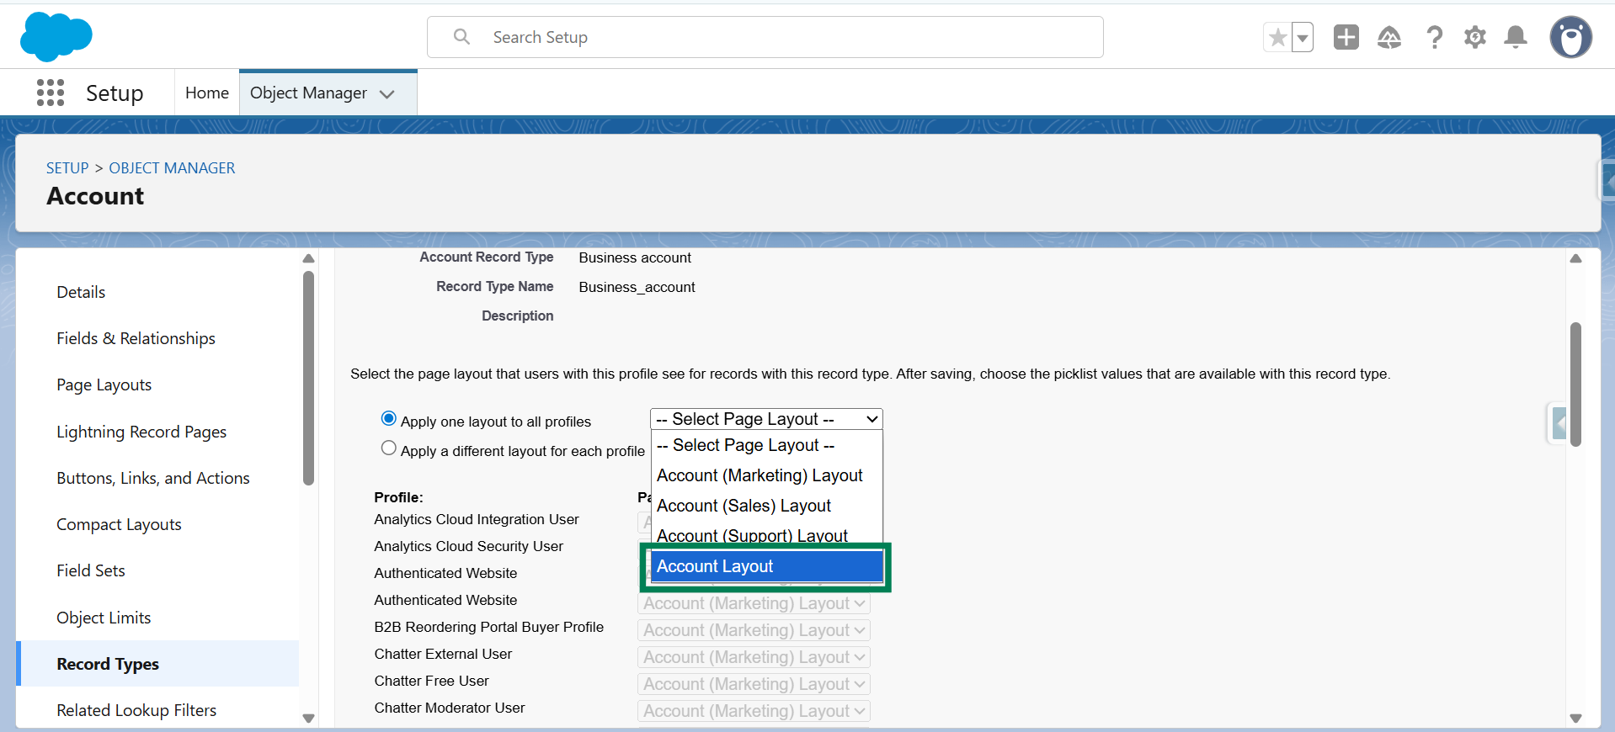Choose Account (Marketing) Layout option
Screen dimensions: 1615x732
coord(766,475)
